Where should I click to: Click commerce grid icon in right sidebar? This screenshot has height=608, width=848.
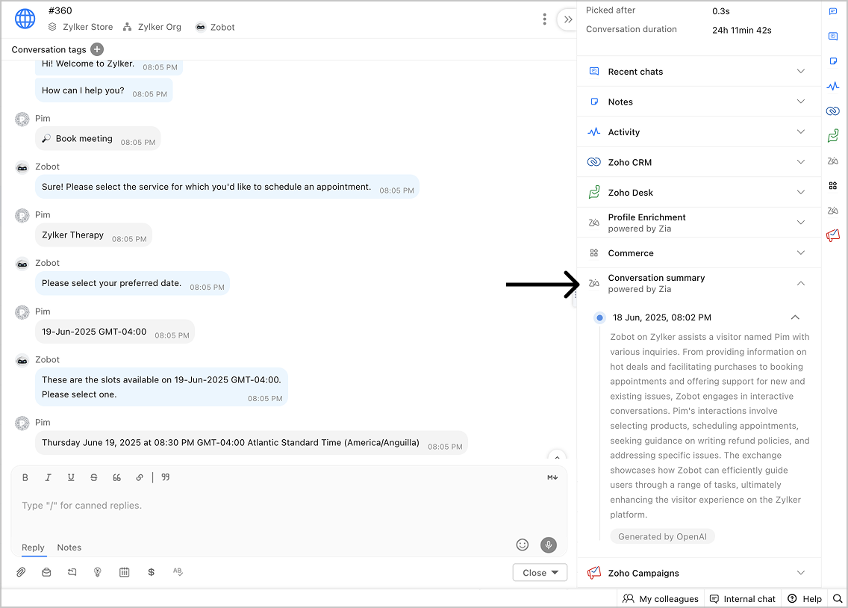833,185
